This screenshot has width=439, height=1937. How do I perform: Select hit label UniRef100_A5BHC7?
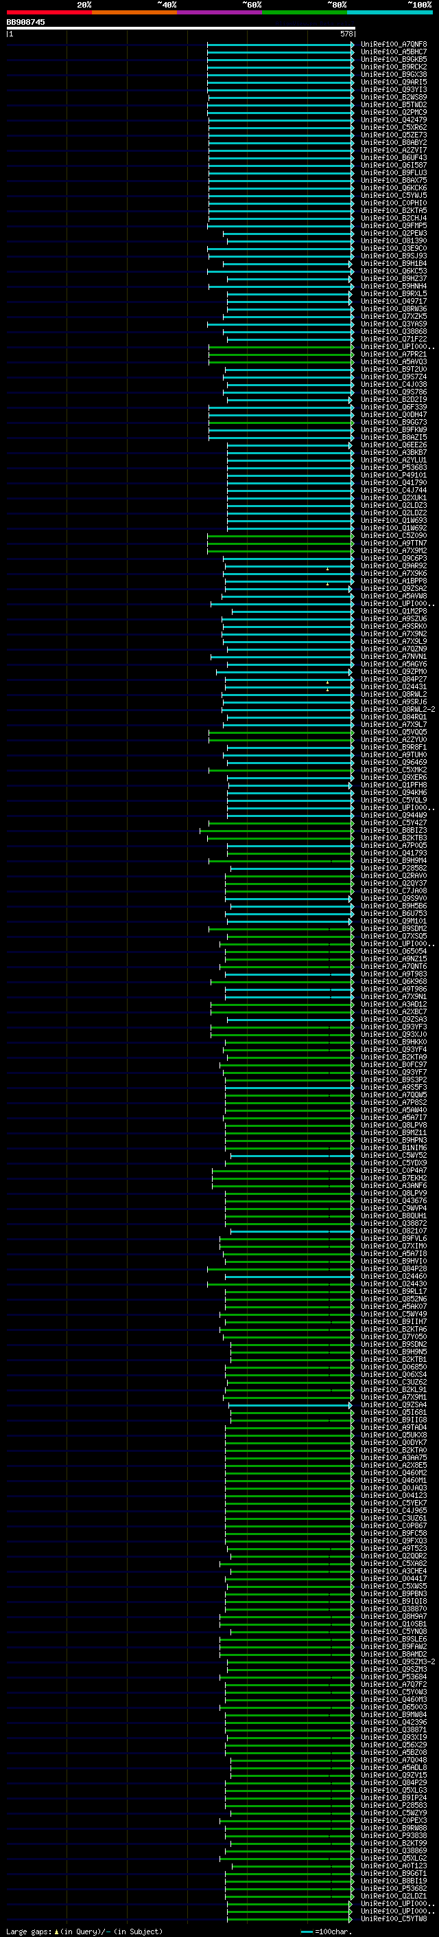pos(394,52)
